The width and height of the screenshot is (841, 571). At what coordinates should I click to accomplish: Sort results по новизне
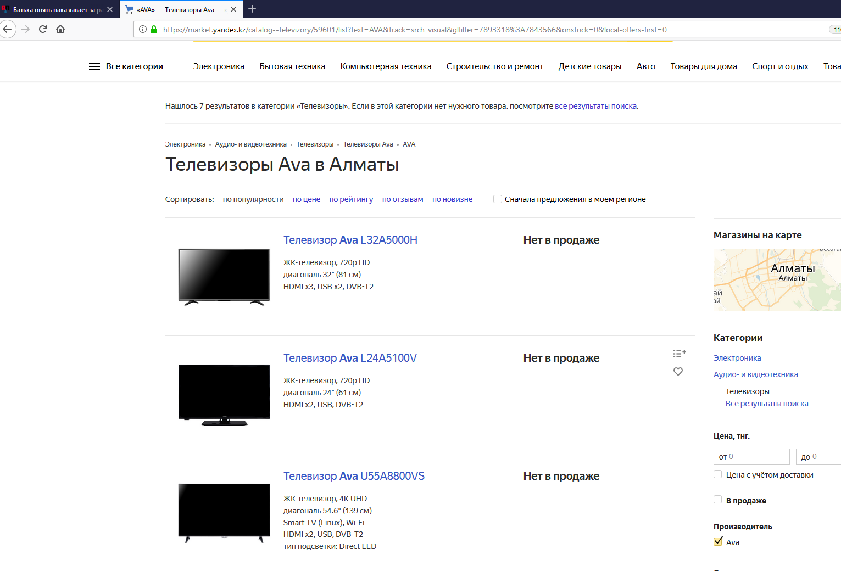(x=452, y=199)
